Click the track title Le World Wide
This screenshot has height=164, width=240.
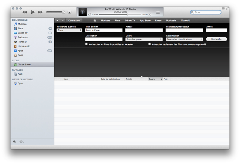coord(121,9)
